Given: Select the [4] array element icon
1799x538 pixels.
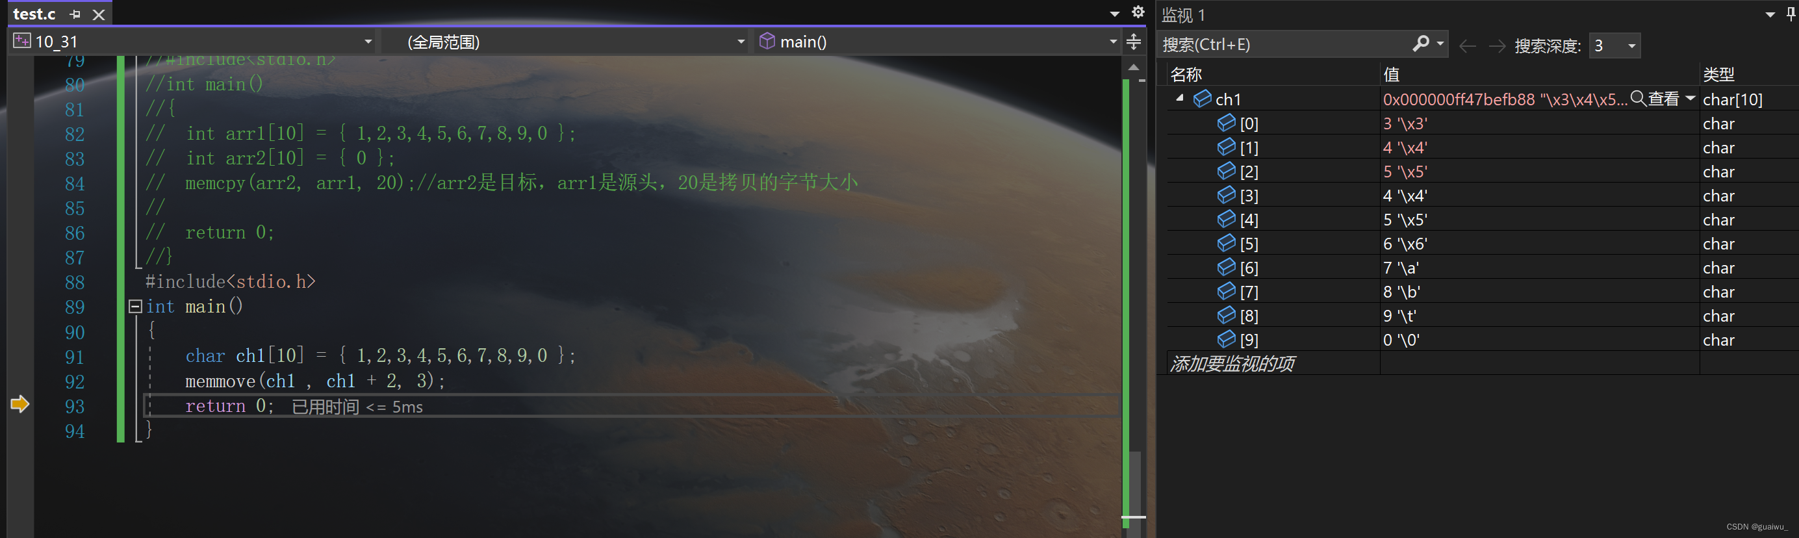Looking at the screenshot, I should [x=1225, y=220].
